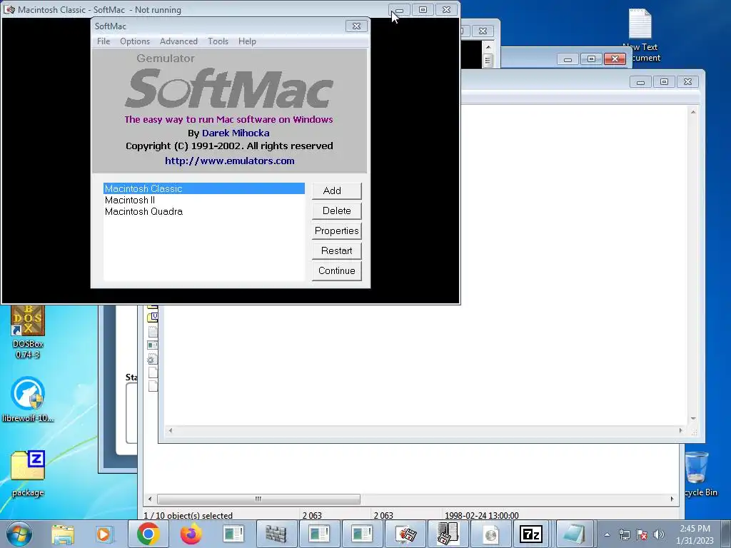The width and height of the screenshot is (731, 548).
Task: Open the taskbar clock and date
Action: (x=695, y=534)
